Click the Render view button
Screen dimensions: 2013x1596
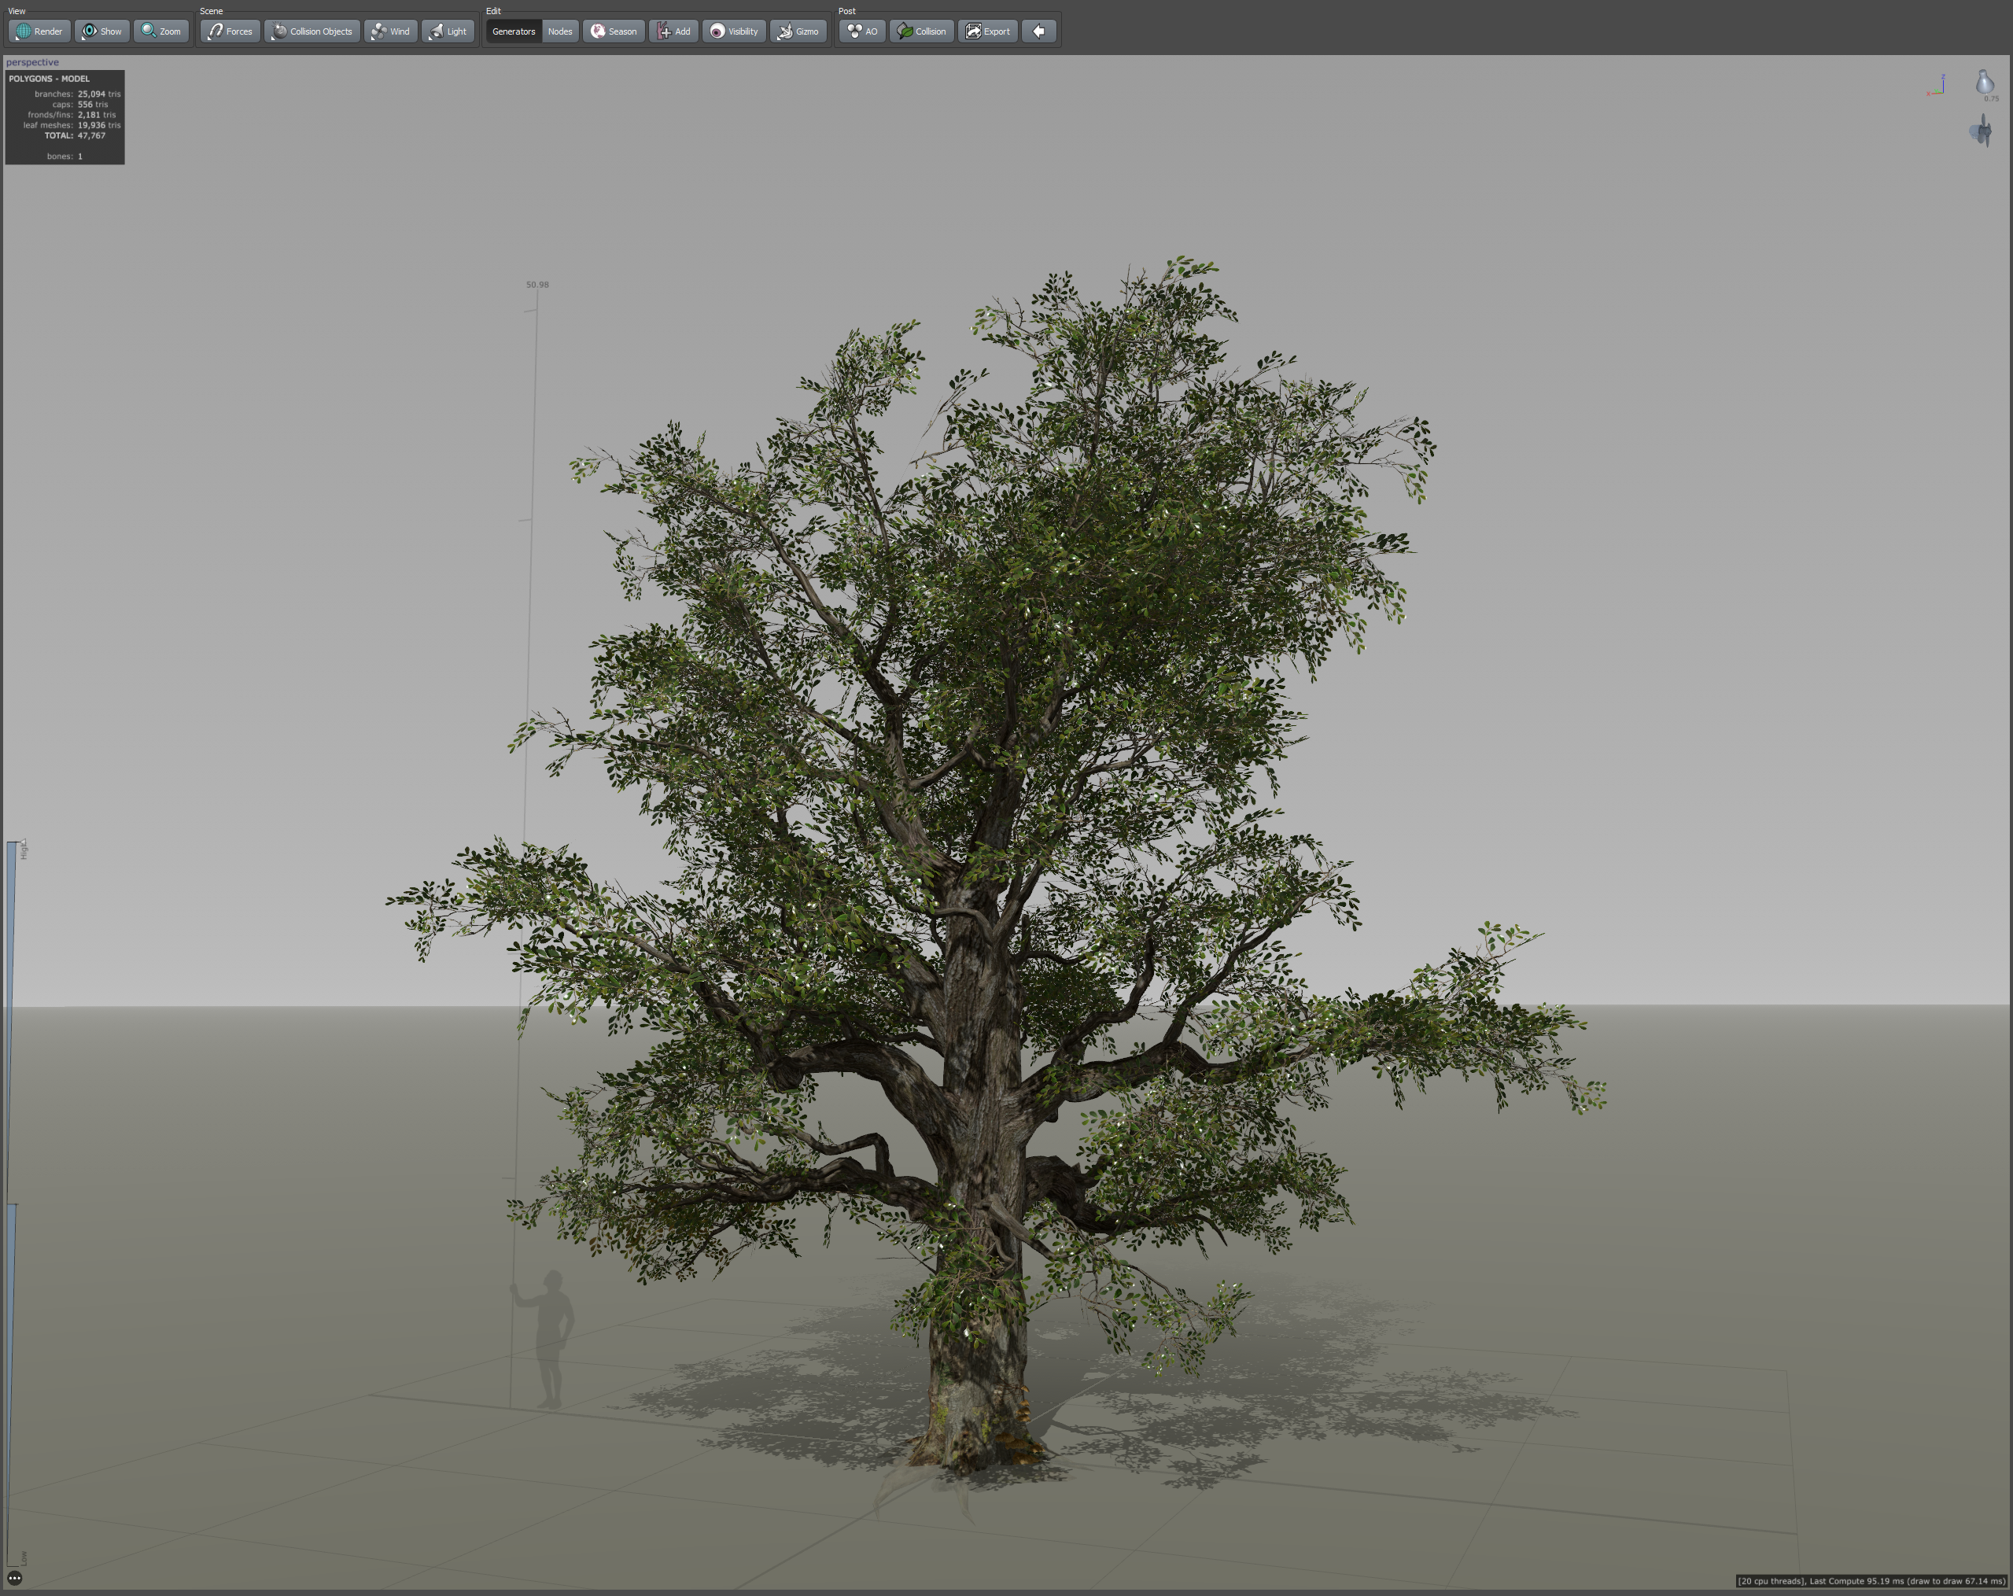39,31
